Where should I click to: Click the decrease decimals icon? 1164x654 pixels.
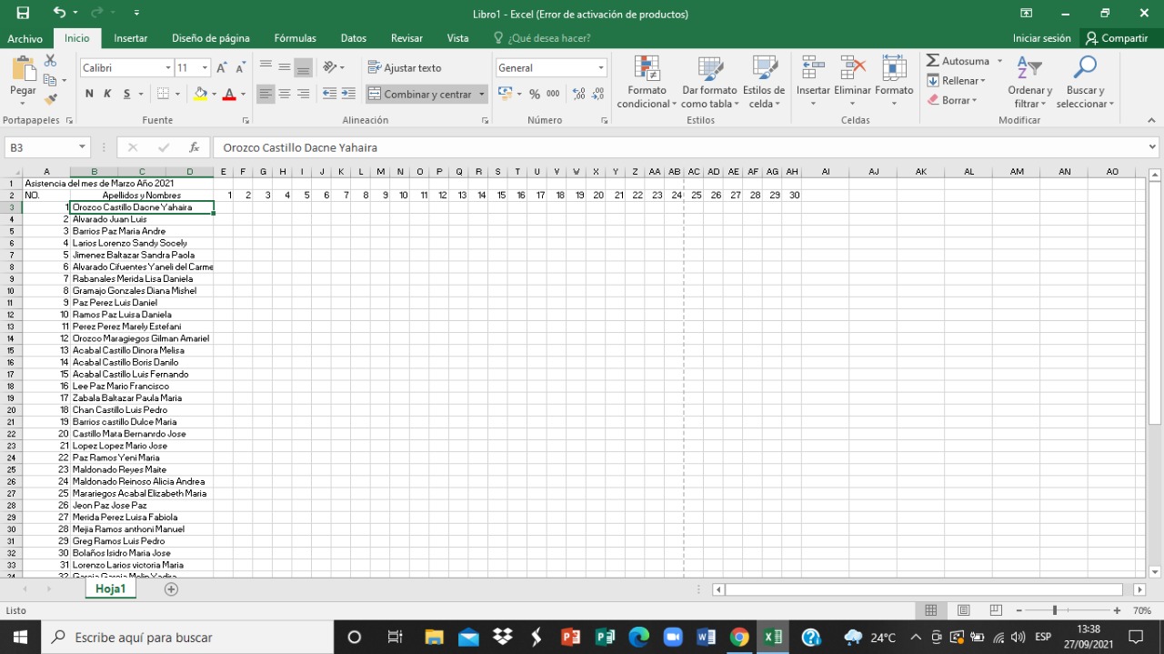(x=598, y=94)
